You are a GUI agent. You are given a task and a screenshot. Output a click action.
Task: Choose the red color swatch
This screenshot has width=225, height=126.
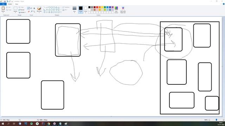(97, 7)
